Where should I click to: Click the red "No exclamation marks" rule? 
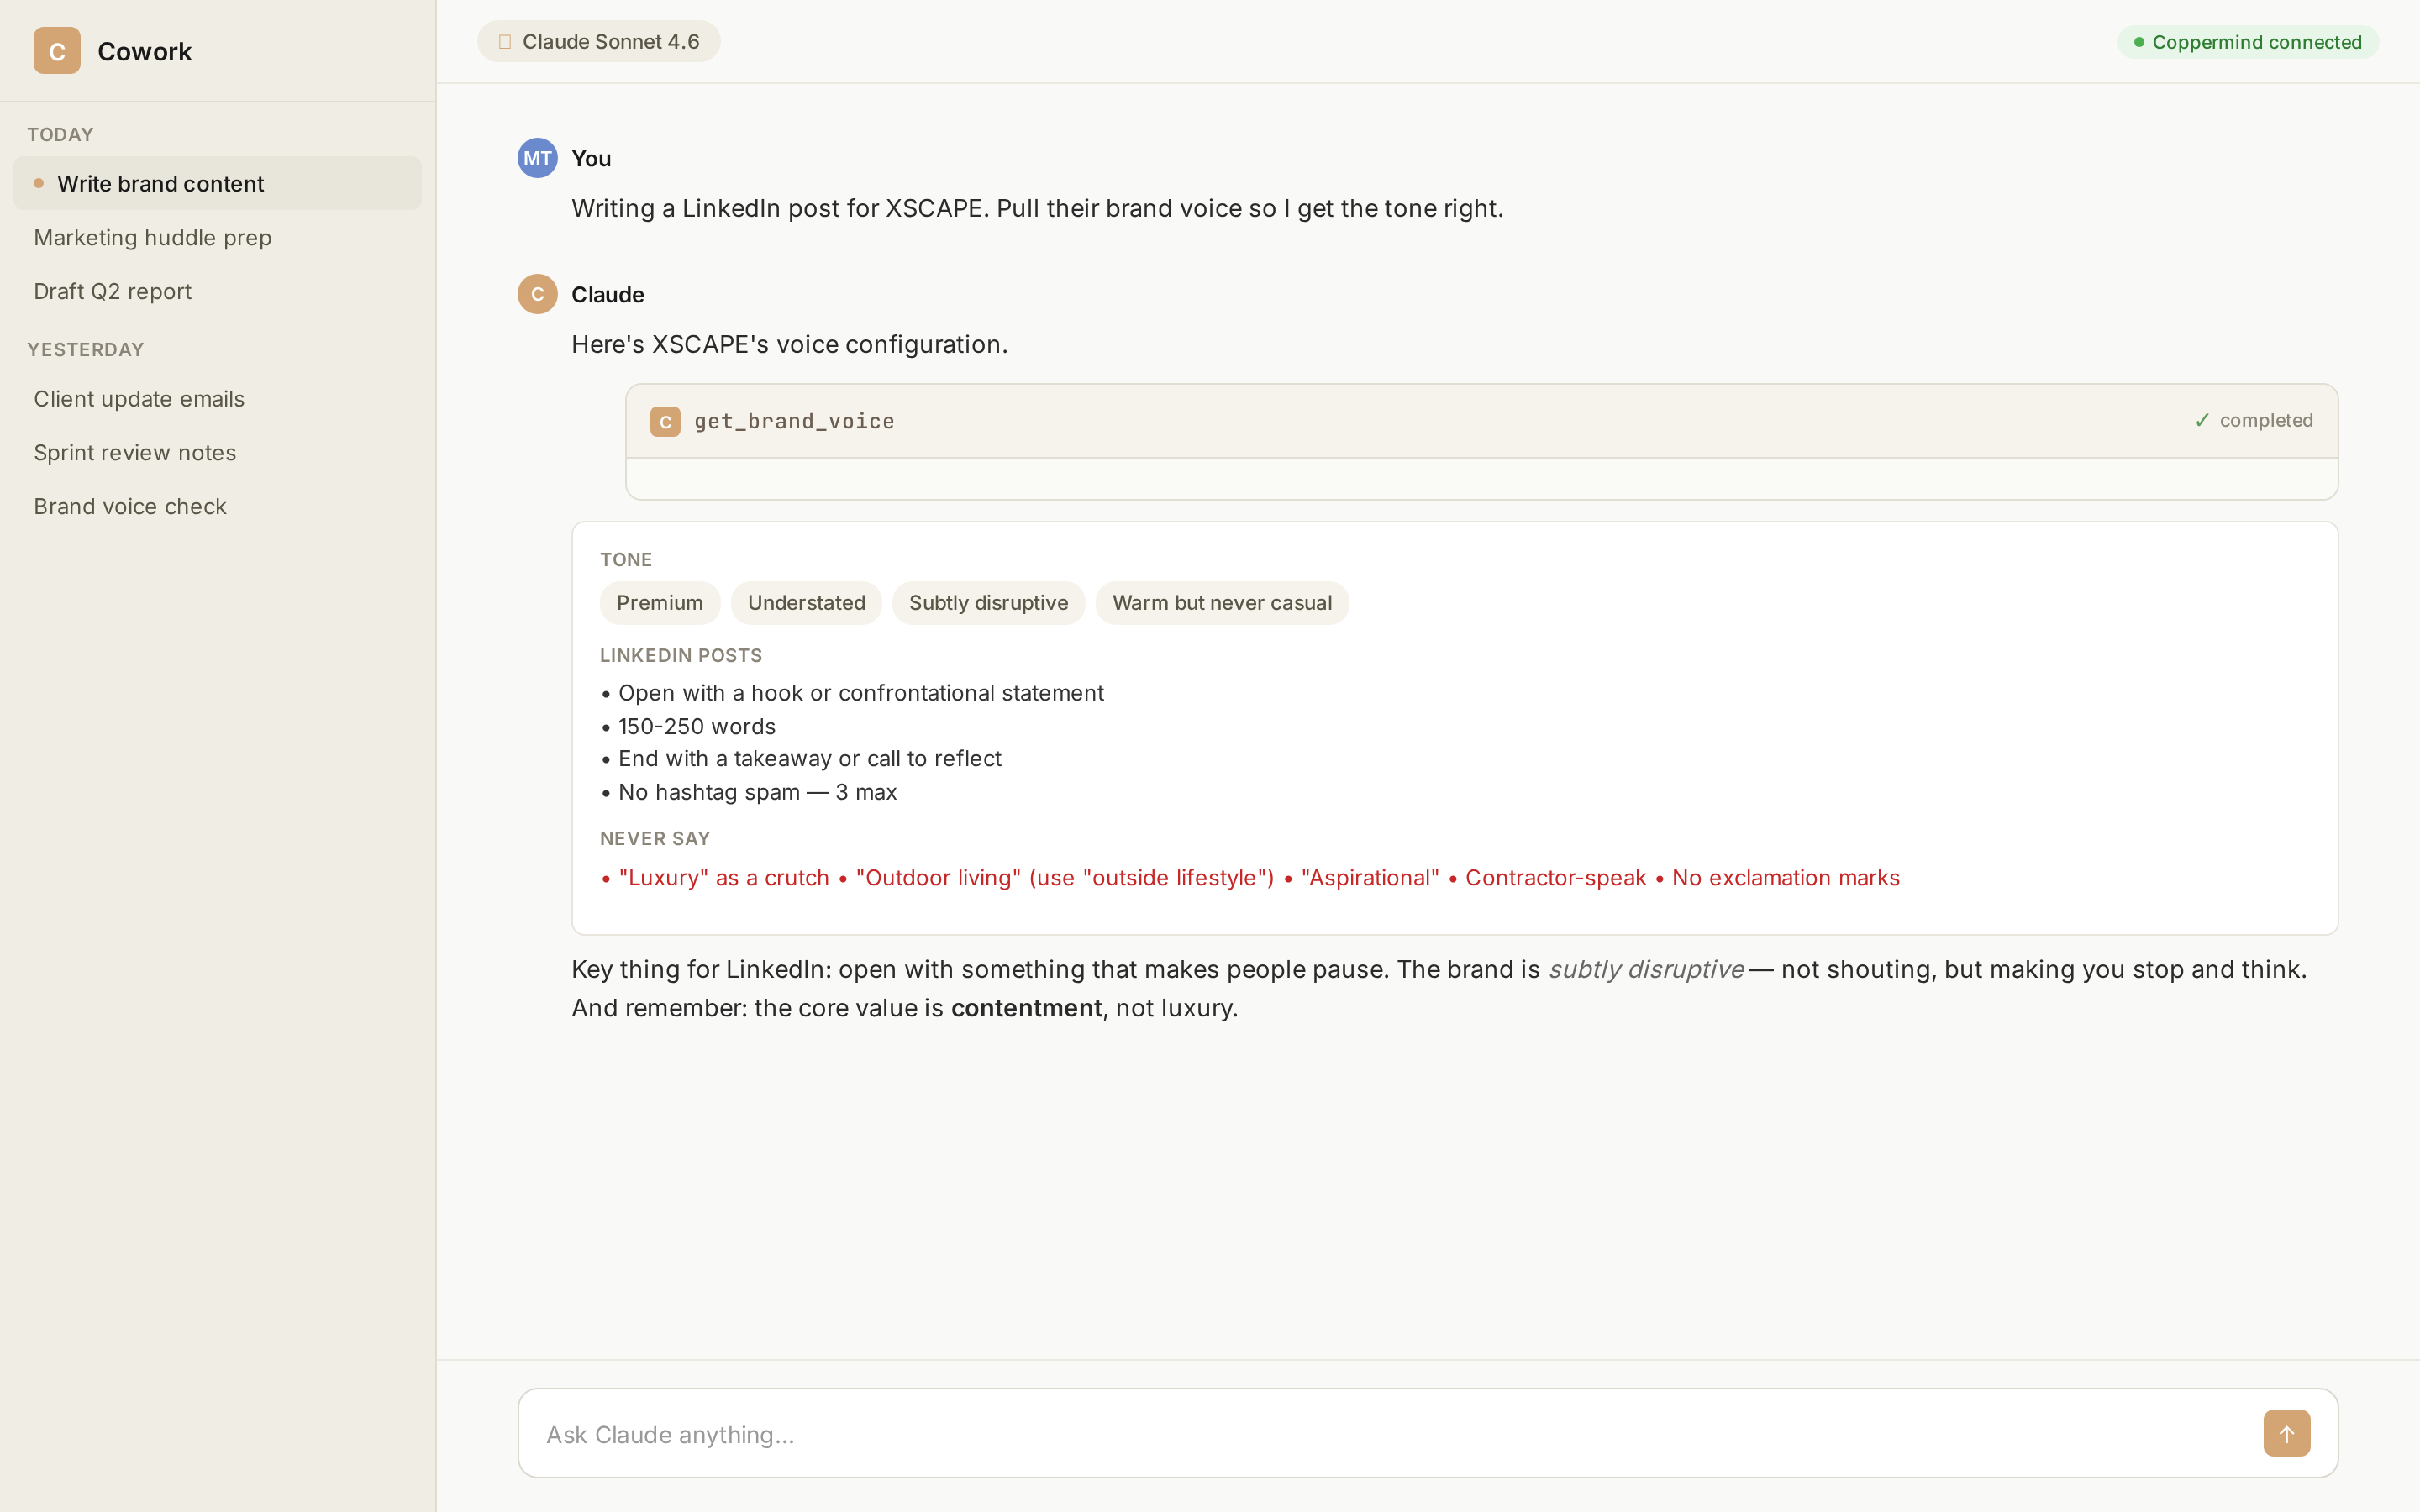[x=1785, y=878]
